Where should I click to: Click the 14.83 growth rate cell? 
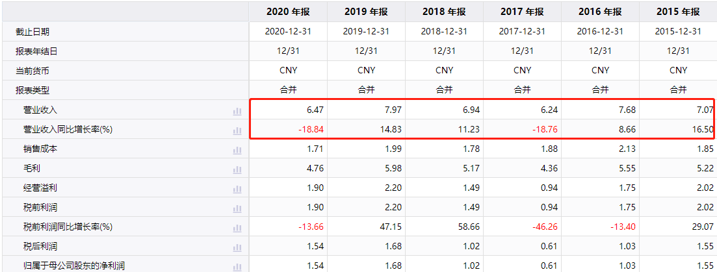391,130
